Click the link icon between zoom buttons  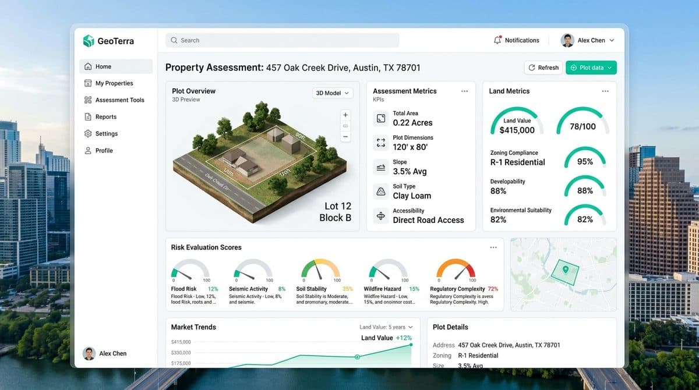345,126
